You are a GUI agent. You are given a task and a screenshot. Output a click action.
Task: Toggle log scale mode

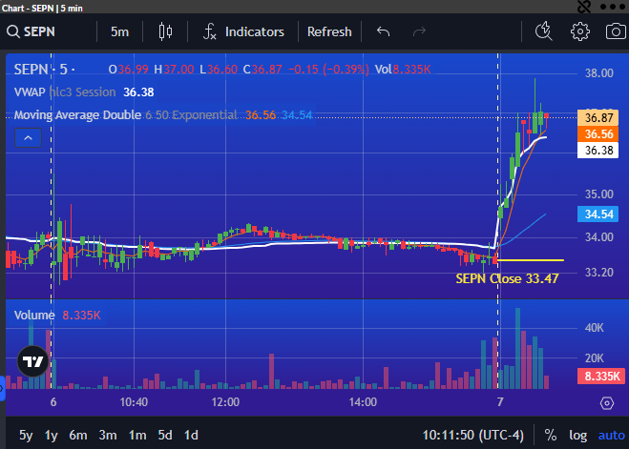point(577,435)
